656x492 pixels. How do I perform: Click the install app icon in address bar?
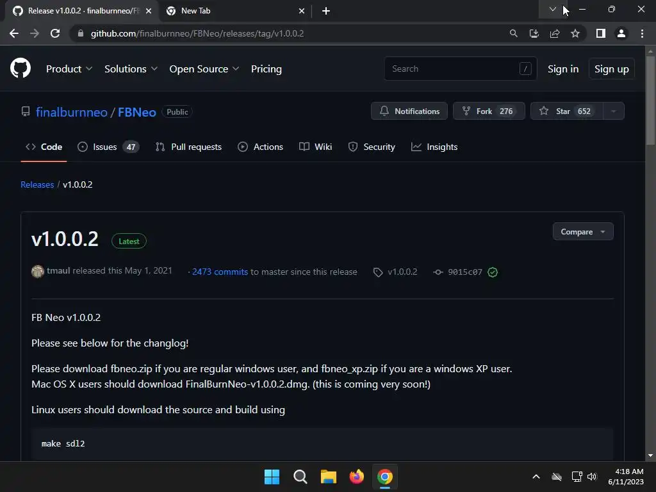pyautogui.click(x=534, y=33)
